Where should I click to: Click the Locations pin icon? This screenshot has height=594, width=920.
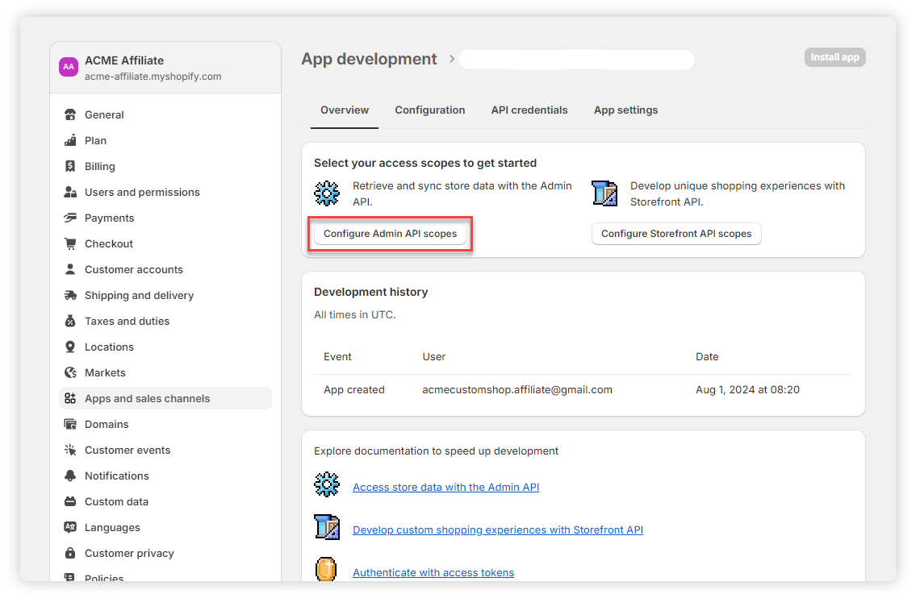tap(70, 347)
